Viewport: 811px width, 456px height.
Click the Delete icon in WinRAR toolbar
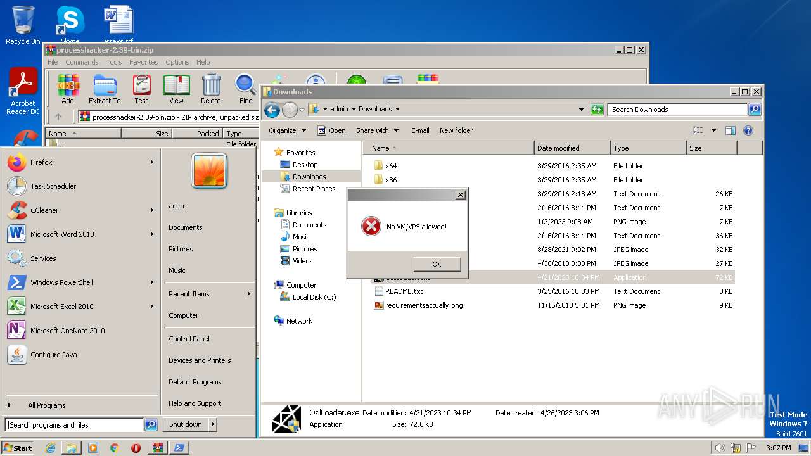point(211,89)
